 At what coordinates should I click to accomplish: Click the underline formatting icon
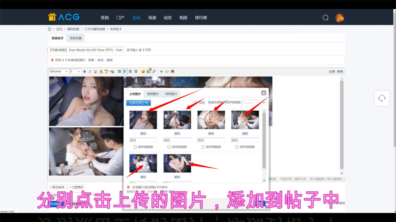tap(95, 72)
